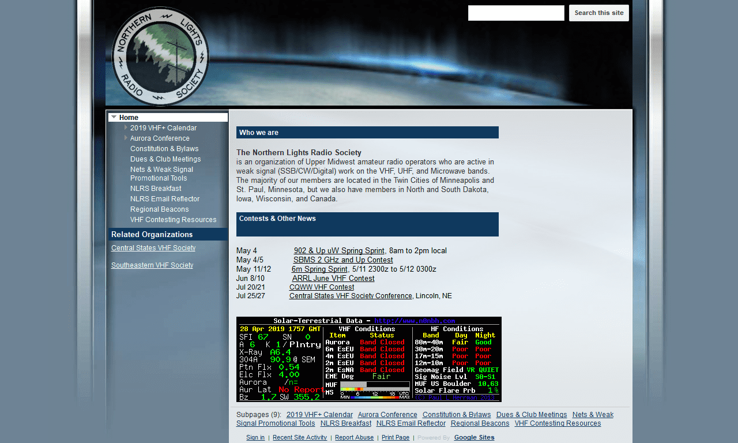Viewport: 738px width, 443px height.
Task: Open CQWW VHF Contest link
Action: [322, 287]
